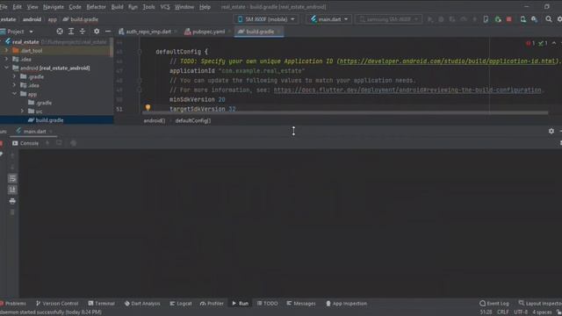Open the Profiler tool window

point(212,304)
